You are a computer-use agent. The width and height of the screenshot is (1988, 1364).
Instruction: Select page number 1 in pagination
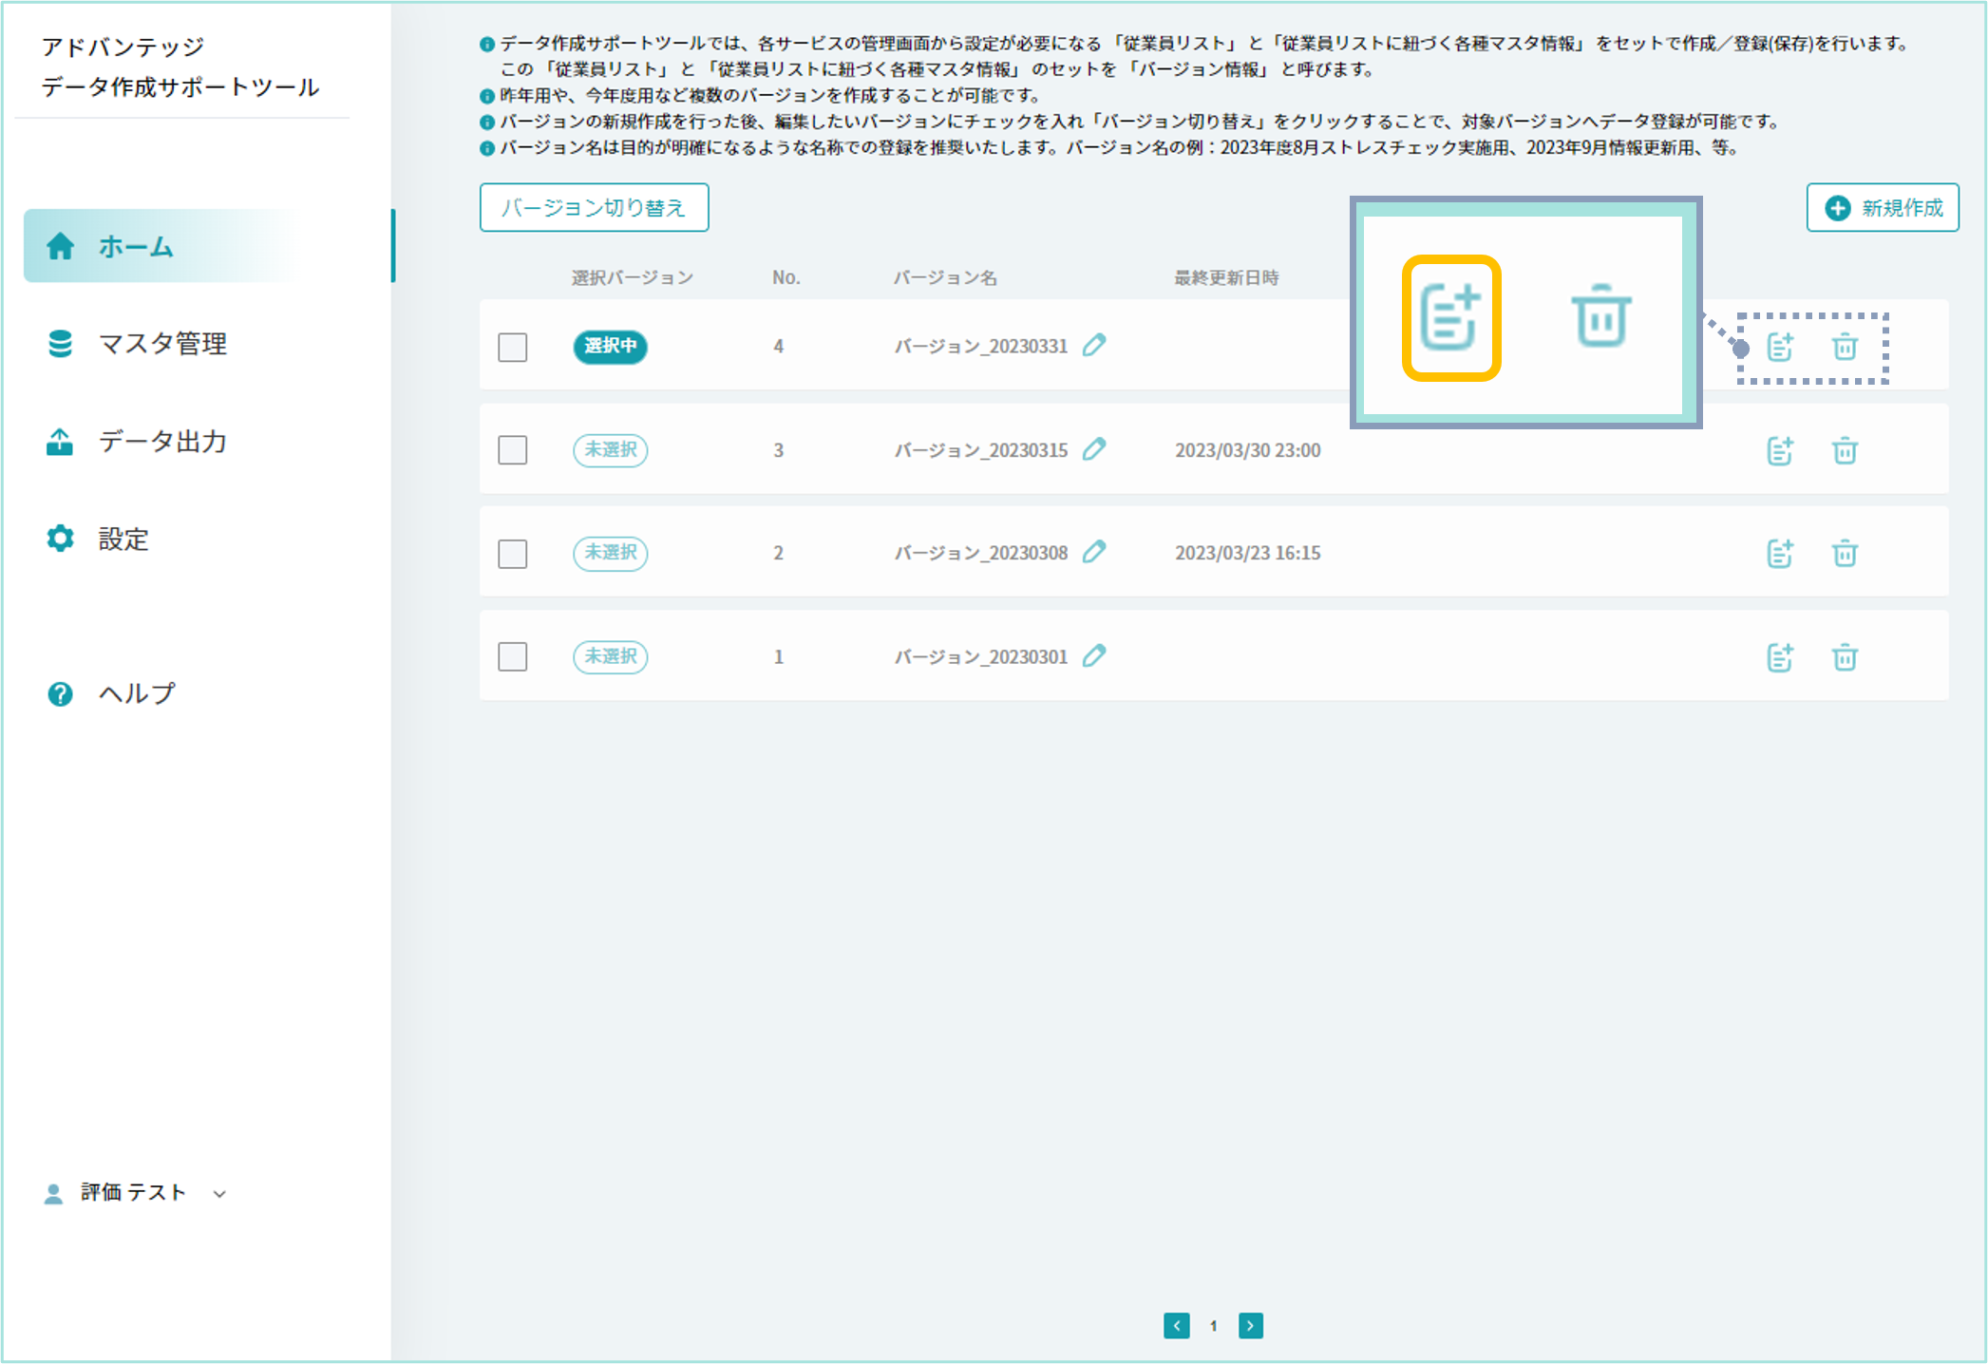pyautogui.click(x=1213, y=1326)
